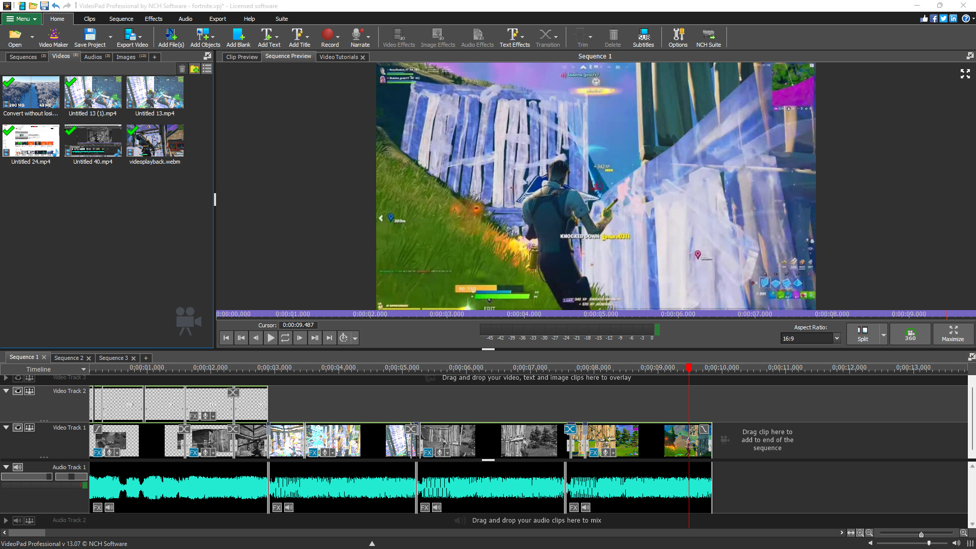The width and height of the screenshot is (976, 549).
Task: Toggle loop playback in preview controls
Action: pyautogui.click(x=285, y=338)
